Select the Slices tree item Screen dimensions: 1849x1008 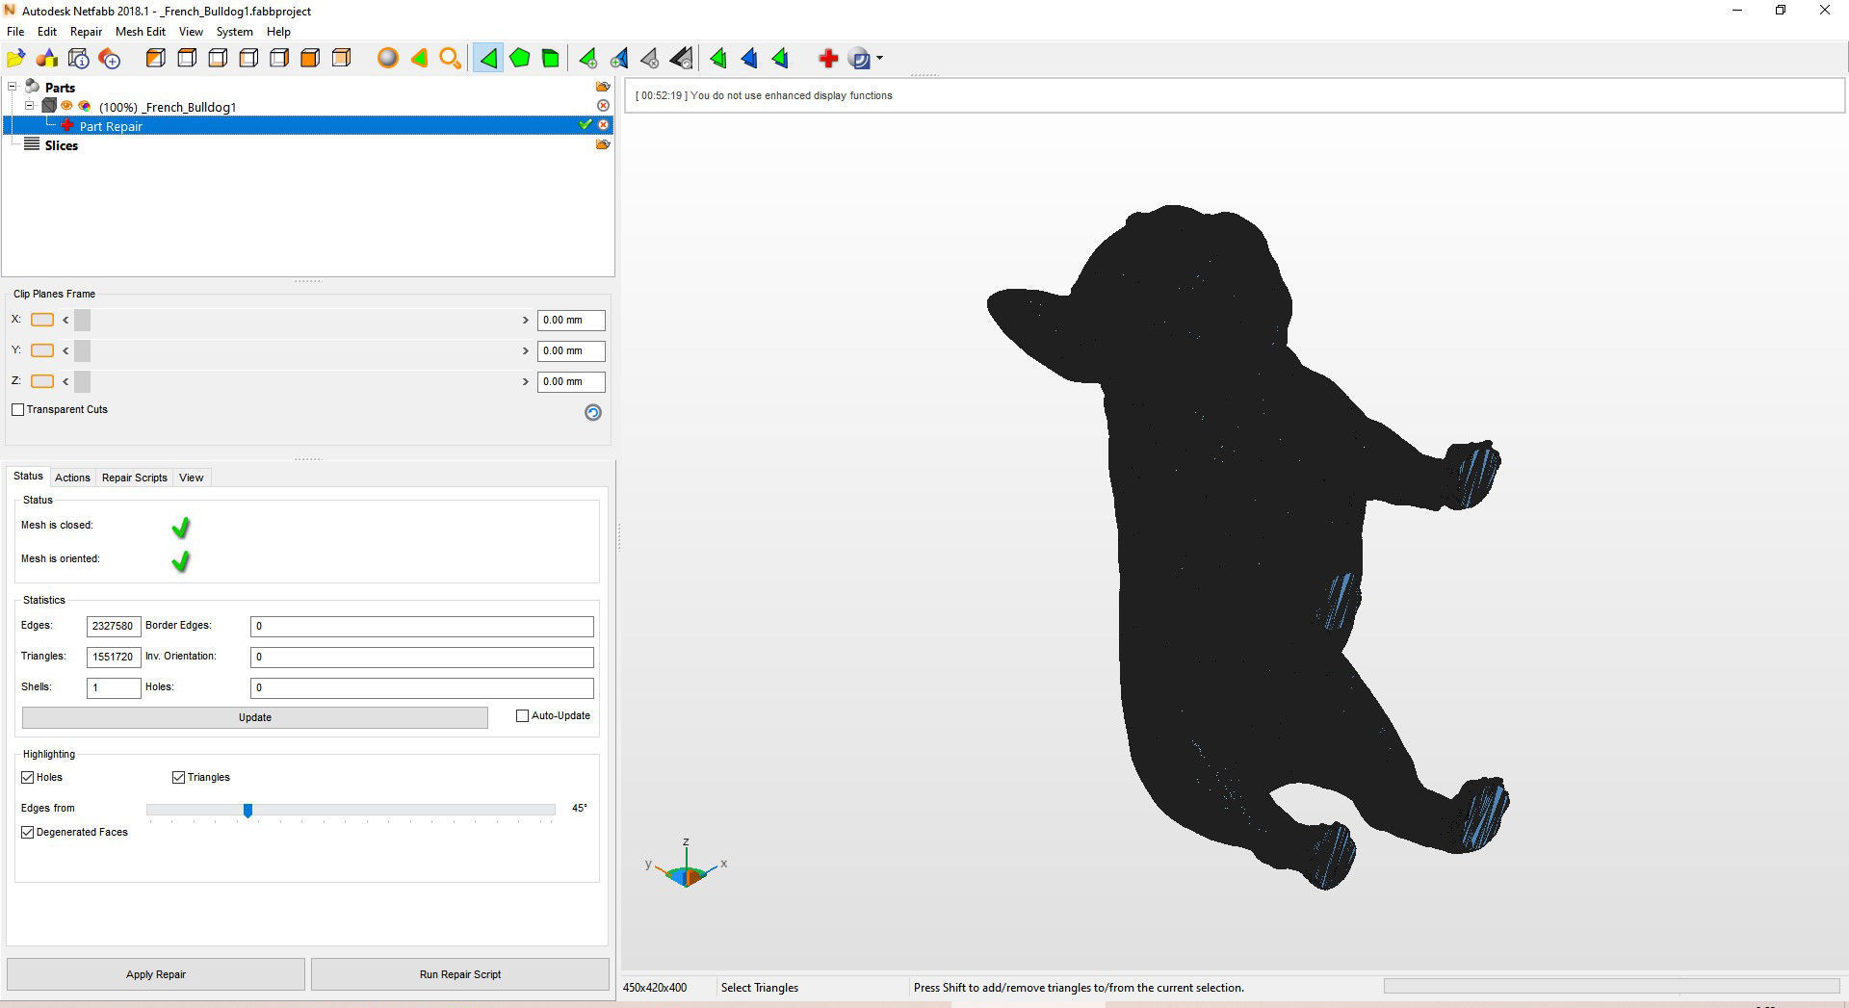pyautogui.click(x=61, y=145)
